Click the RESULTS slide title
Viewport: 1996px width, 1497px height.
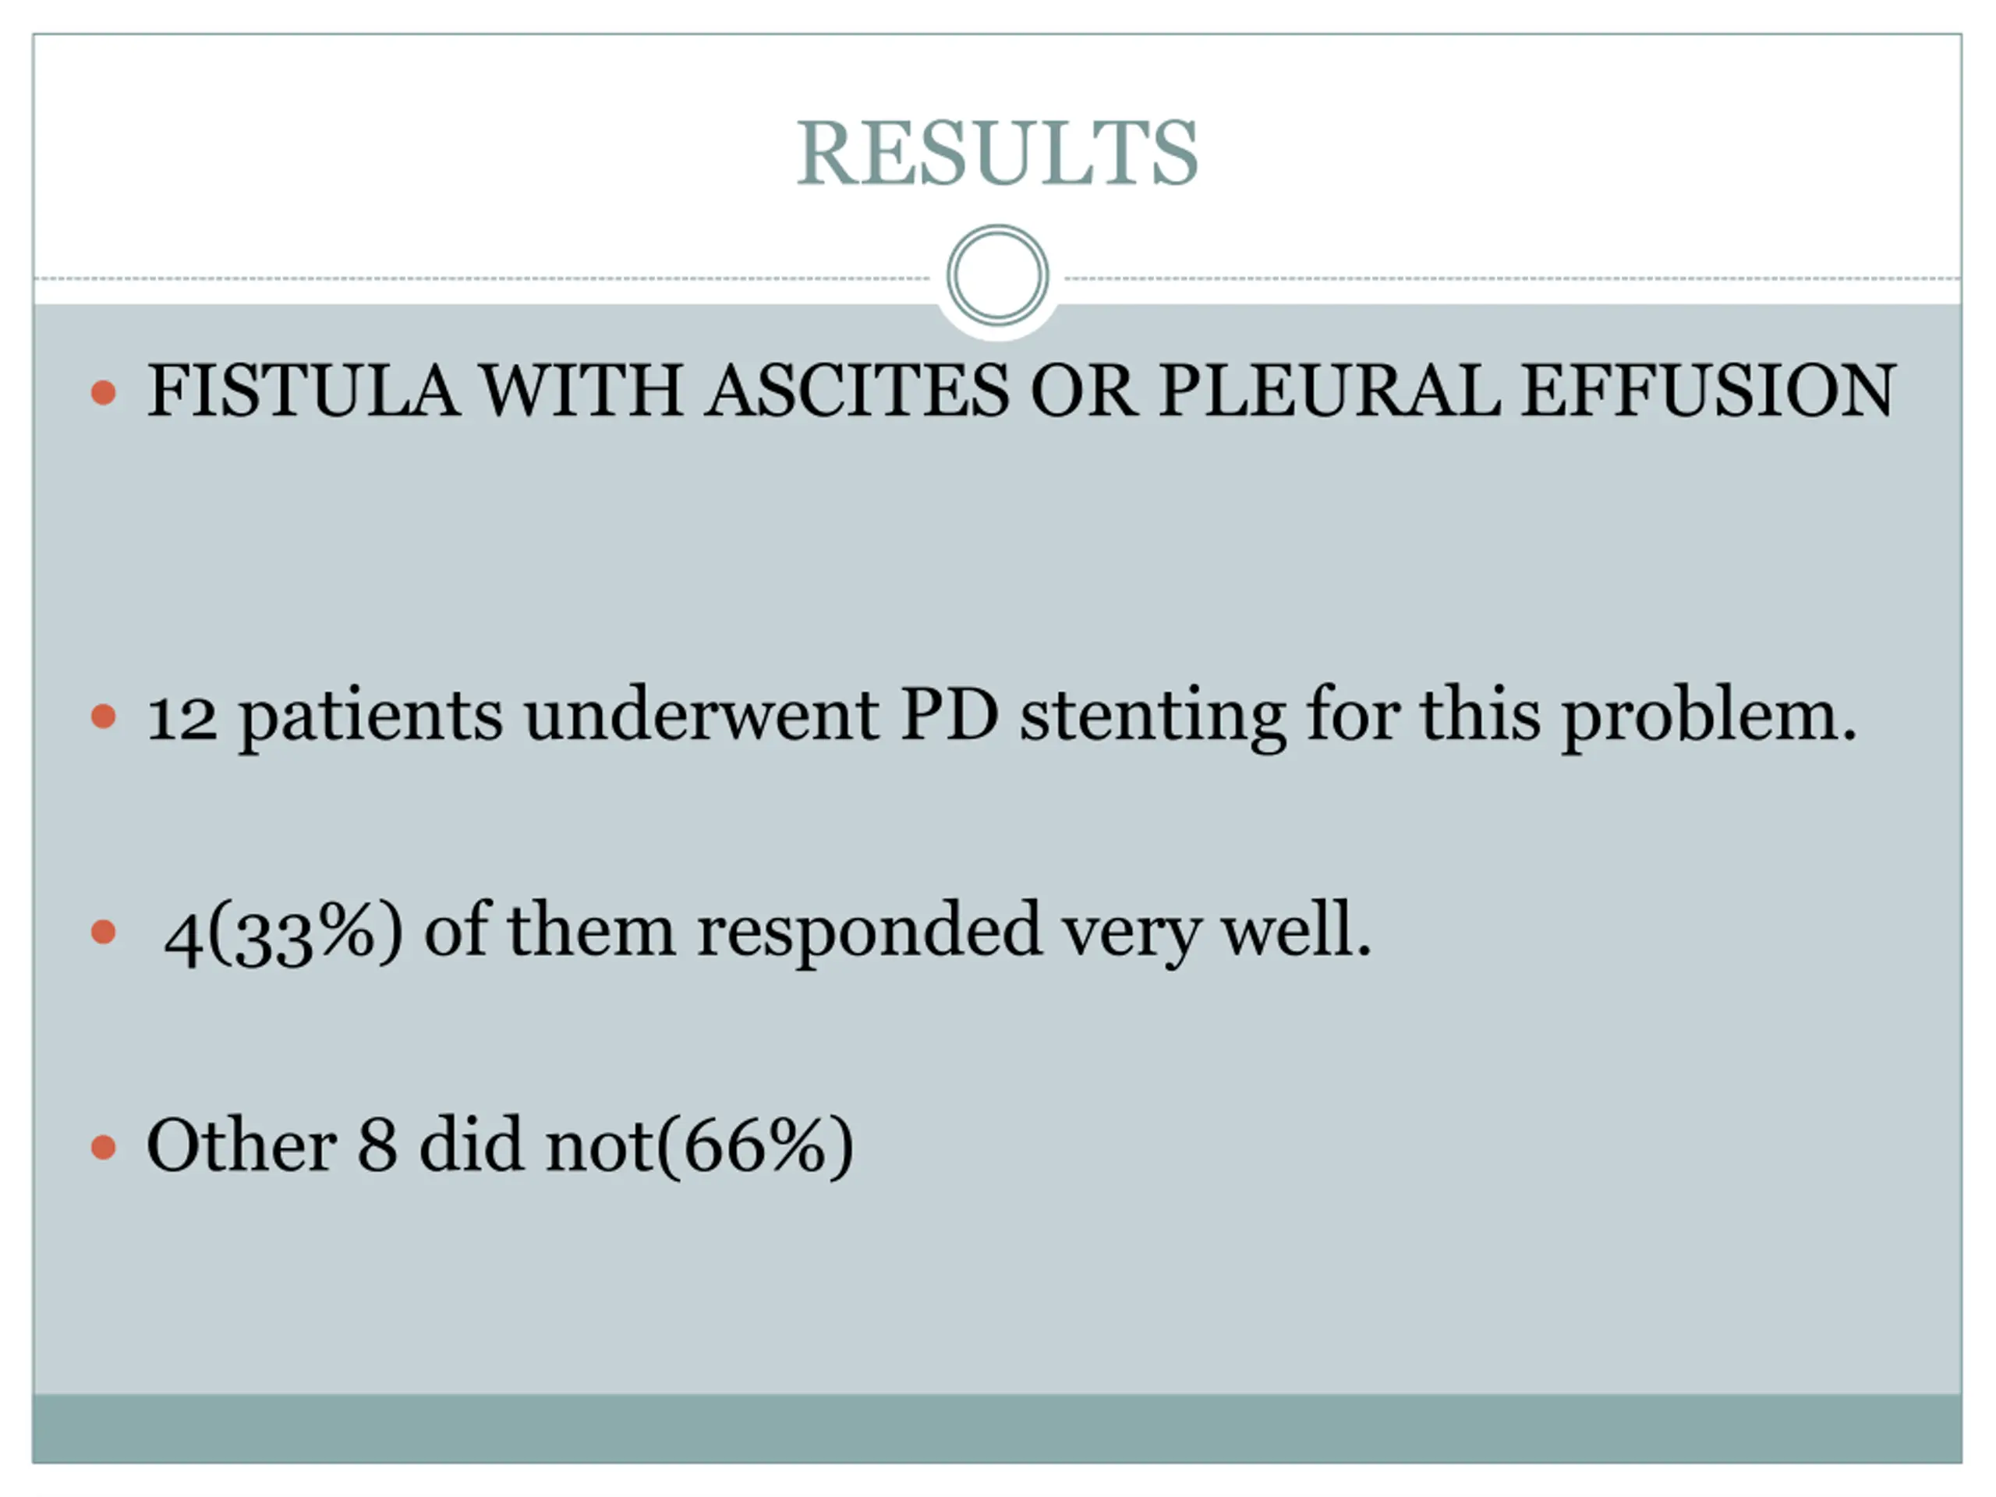[x=997, y=154]
